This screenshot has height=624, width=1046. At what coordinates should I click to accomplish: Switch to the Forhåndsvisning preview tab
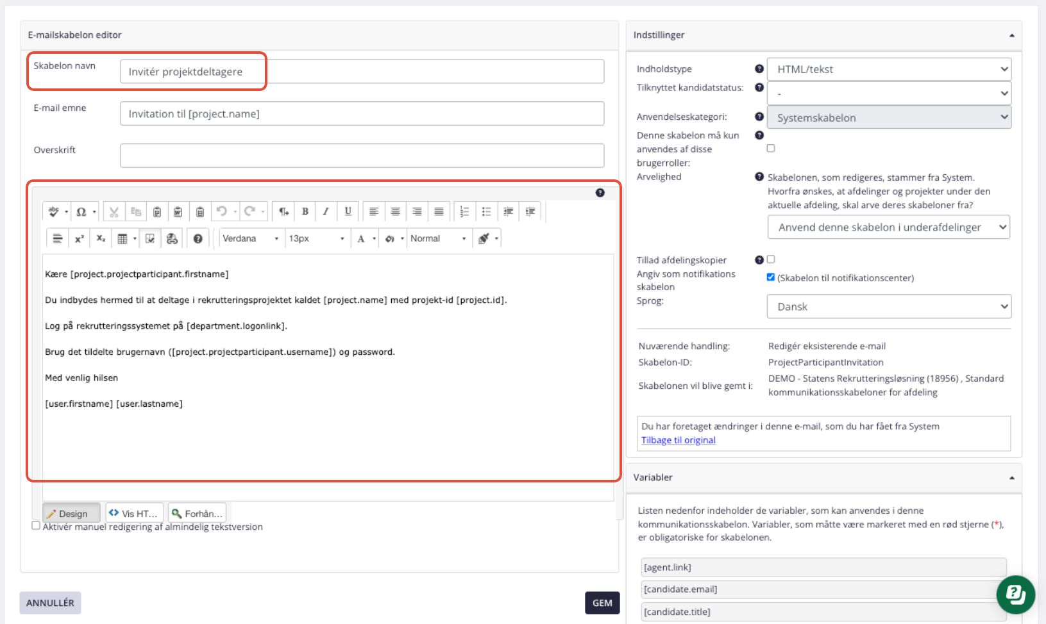point(197,513)
